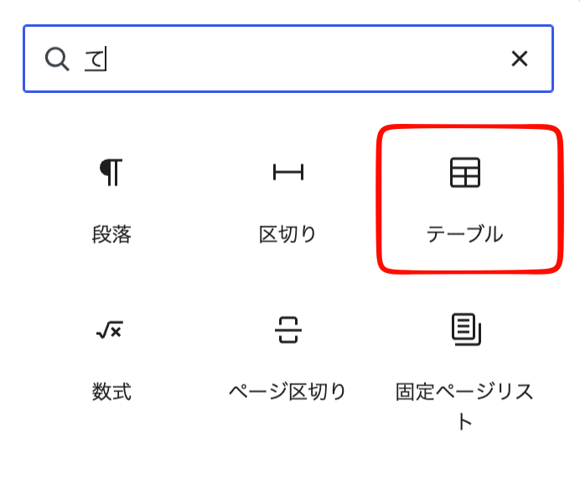
Task: Insert block labeled 段落
Action: coord(111,234)
